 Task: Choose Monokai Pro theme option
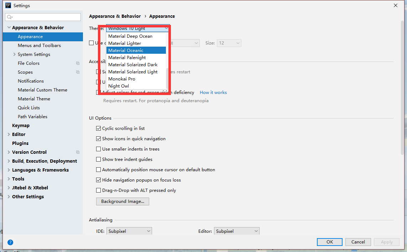(x=122, y=79)
